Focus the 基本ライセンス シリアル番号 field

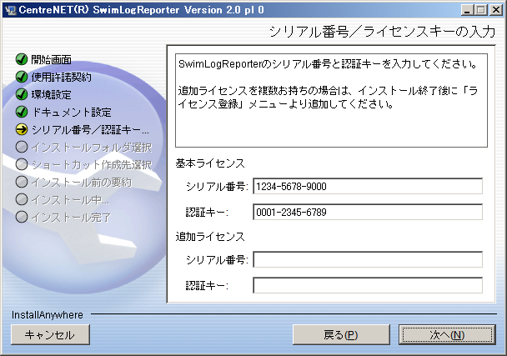coord(368,186)
